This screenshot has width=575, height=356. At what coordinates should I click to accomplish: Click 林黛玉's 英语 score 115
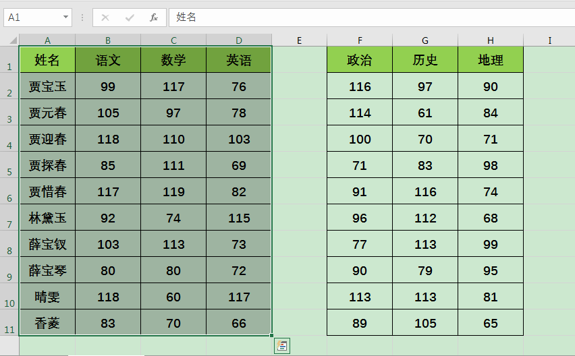pos(239,218)
